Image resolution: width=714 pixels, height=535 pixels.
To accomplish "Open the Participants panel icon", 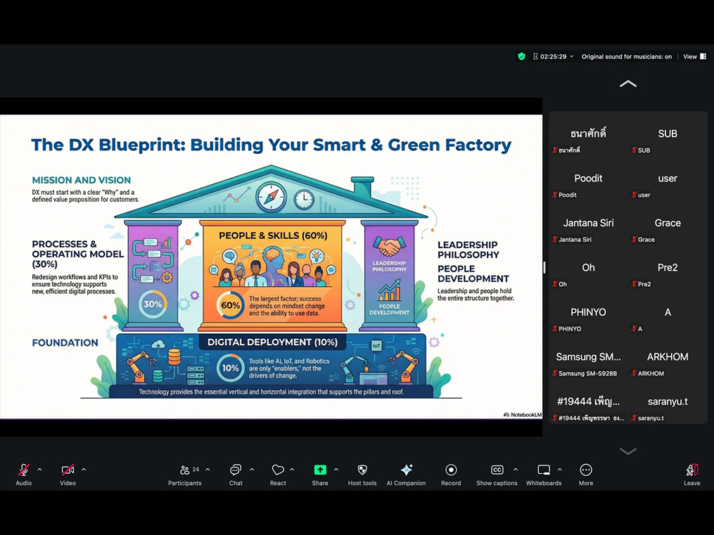I will click(184, 470).
